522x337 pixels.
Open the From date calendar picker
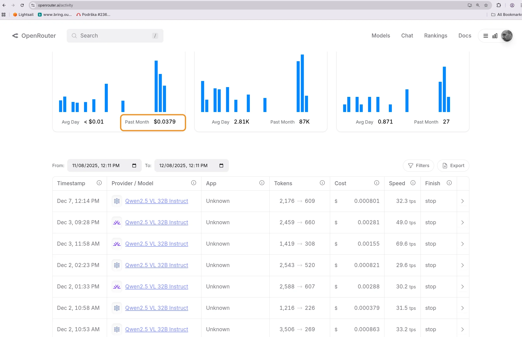[x=134, y=166]
